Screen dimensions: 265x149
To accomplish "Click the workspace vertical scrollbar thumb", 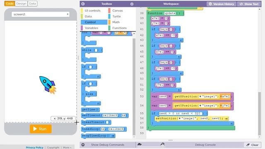I will 260,113.
